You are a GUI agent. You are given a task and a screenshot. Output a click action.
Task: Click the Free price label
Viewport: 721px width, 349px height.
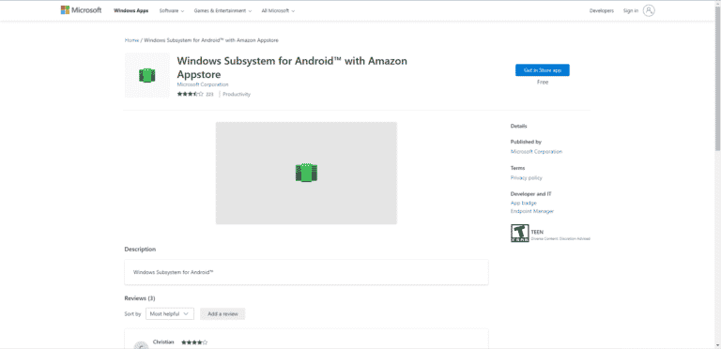pyautogui.click(x=543, y=83)
